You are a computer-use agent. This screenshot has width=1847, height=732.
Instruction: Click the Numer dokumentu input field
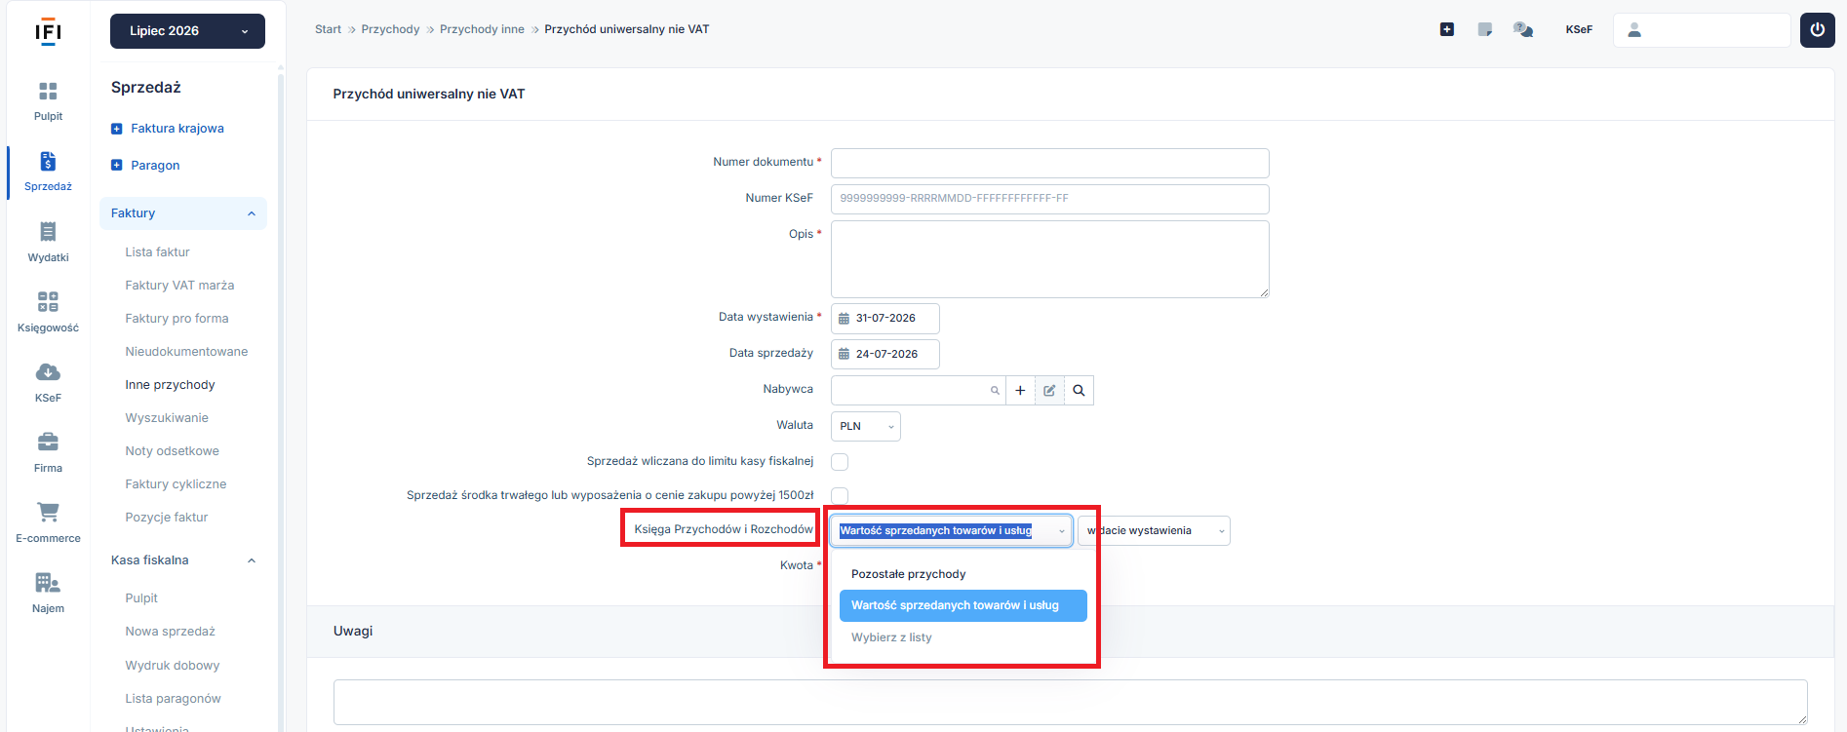click(x=1050, y=163)
